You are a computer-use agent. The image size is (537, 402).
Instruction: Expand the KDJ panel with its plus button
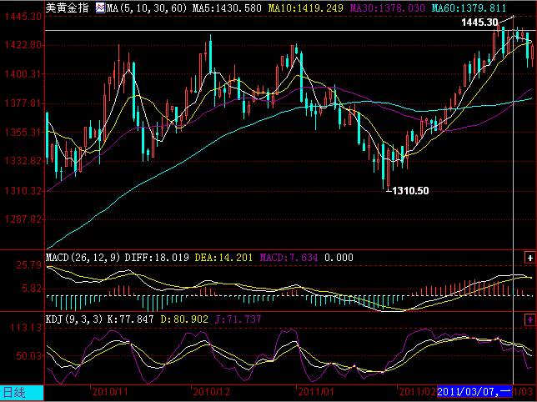(x=529, y=319)
